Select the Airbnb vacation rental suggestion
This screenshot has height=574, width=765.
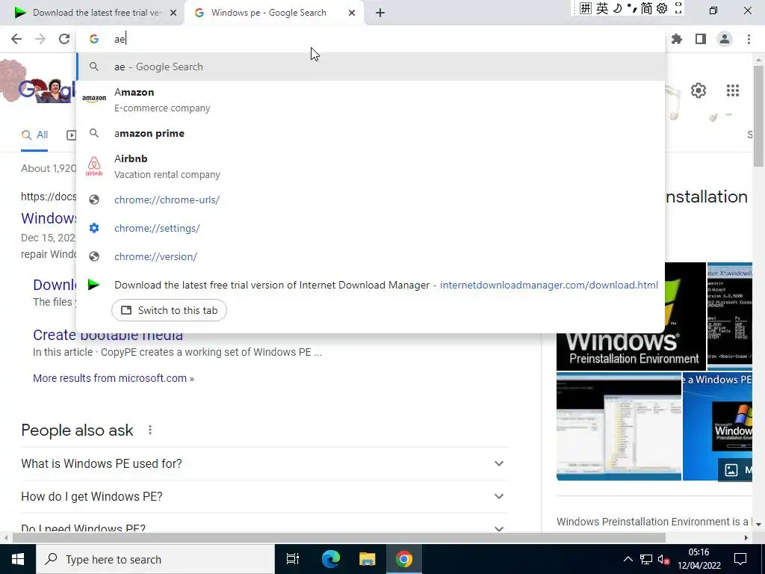(371, 167)
